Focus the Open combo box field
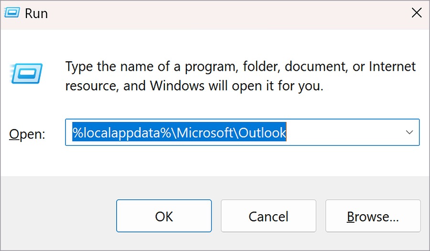 pos(242,132)
